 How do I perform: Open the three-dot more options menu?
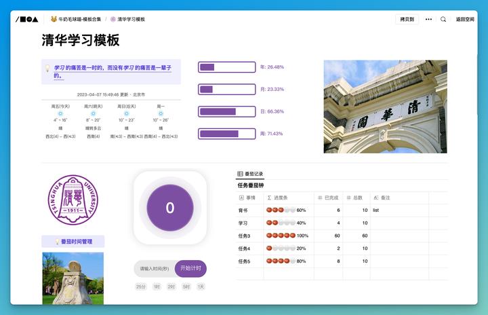click(x=428, y=19)
